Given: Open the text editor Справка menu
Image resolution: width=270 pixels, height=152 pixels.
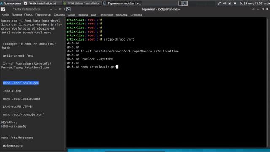Looking at the screenshot, I should [59, 15].
